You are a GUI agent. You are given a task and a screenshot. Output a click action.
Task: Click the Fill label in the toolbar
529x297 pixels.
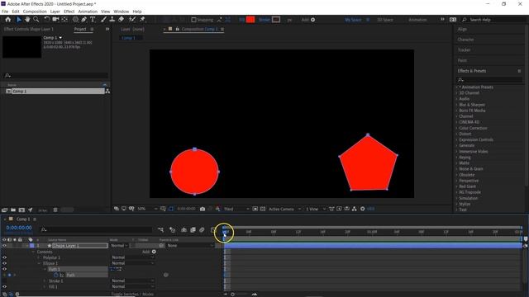[242, 20]
